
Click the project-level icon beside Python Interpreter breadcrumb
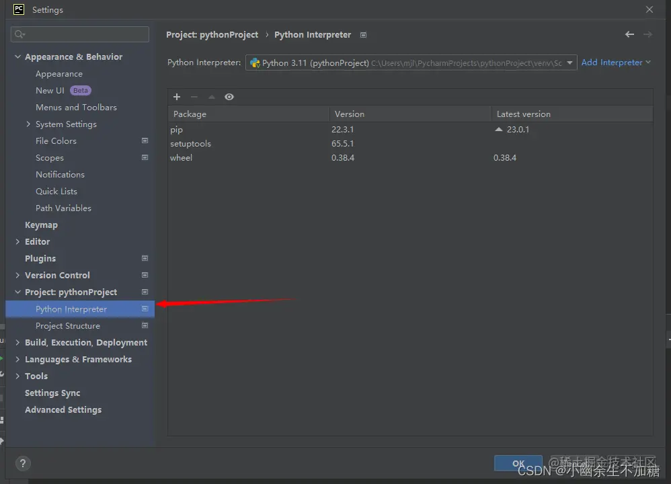click(x=363, y=35)
